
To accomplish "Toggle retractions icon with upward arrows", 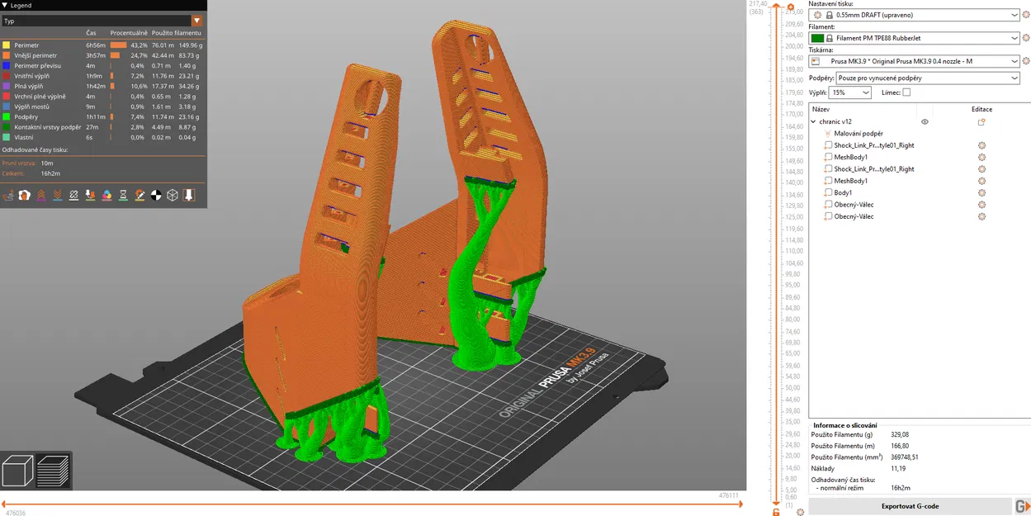I will (x=41, y=195).
